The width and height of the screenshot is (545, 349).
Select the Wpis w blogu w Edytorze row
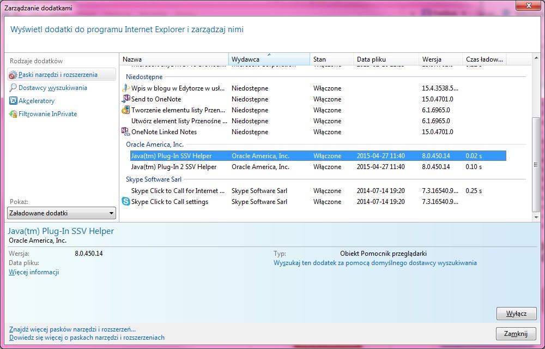(x=313, y=88)
